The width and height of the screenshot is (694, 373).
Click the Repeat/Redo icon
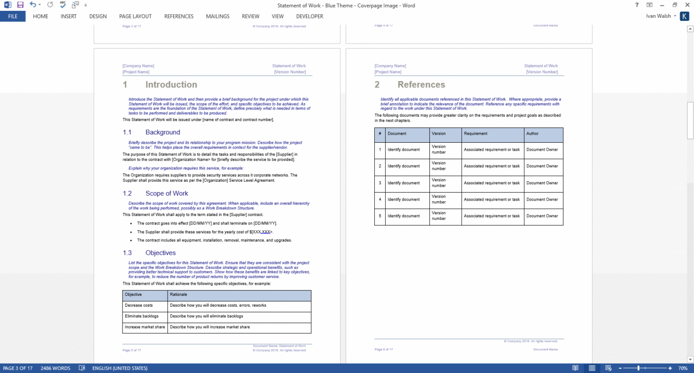49,5
